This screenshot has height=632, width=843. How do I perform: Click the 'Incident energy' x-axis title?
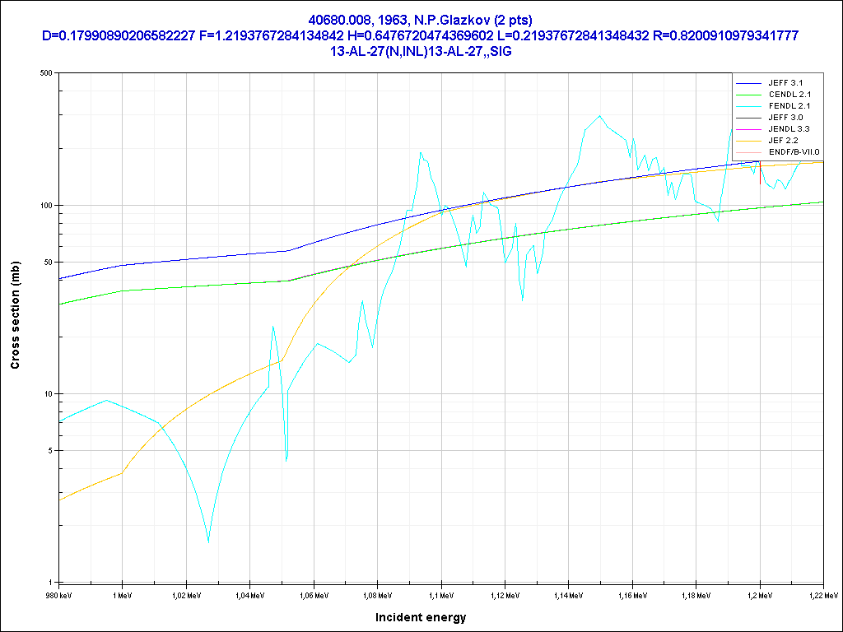421,617
